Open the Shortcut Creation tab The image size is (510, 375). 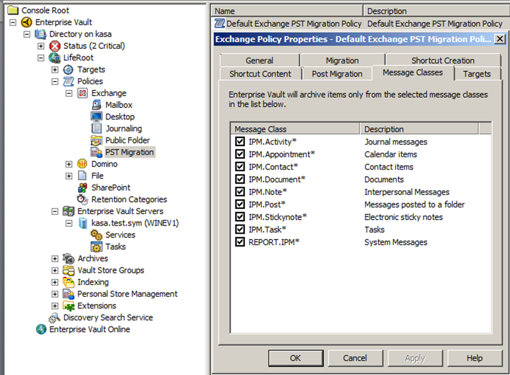point(443,60)
